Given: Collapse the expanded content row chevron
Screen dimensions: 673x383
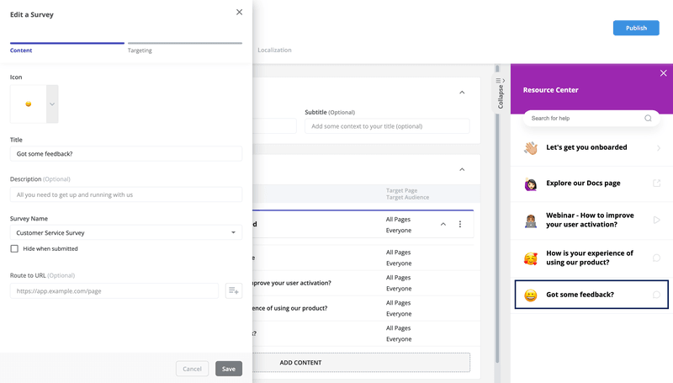Looking at the screenshot, I should tap(443, 224).
